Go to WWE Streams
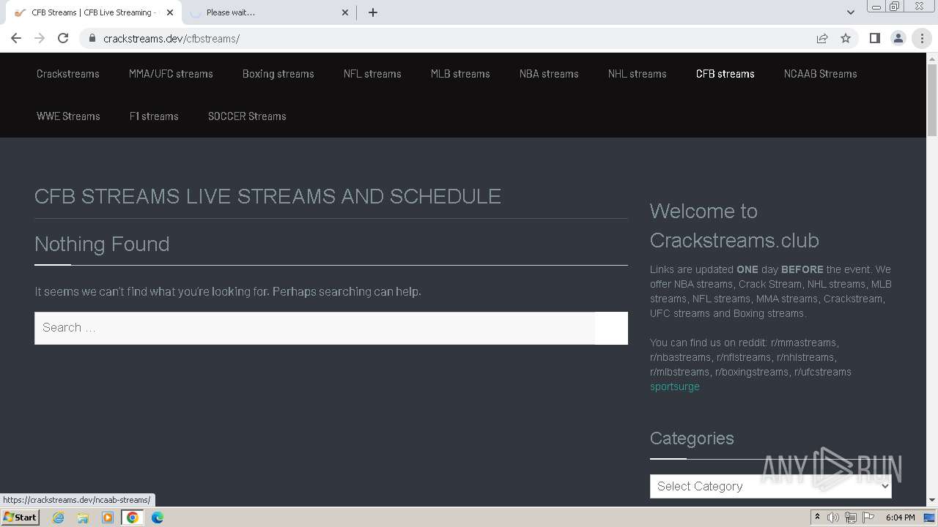This screenshot has width=938, height=527. coord(68,116)
